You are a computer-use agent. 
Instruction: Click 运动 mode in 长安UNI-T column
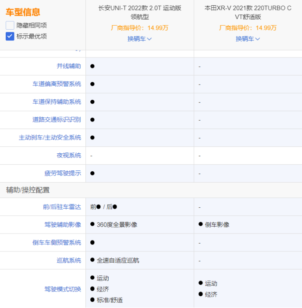100,278
